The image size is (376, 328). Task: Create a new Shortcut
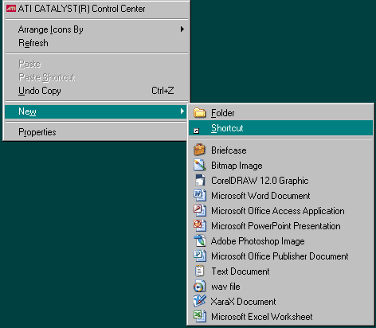coord(281,128)
